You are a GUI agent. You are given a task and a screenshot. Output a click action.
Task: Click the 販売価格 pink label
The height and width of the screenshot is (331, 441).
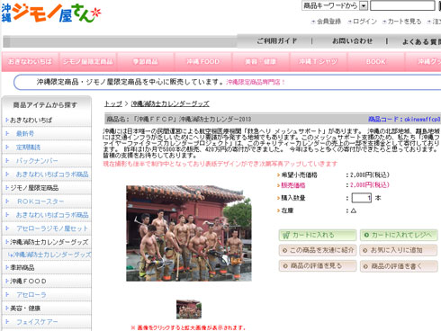click(293, 185)
